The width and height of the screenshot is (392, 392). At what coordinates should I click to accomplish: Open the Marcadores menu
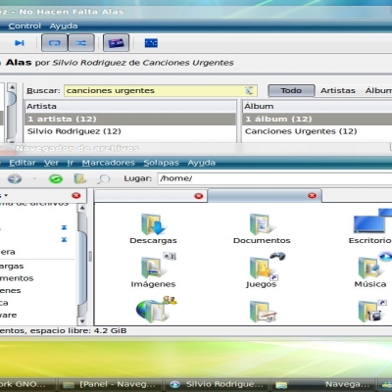(108, 163)
